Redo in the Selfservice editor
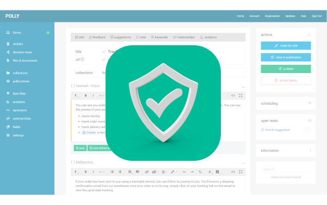327x205 pixels. pos(192,172)
